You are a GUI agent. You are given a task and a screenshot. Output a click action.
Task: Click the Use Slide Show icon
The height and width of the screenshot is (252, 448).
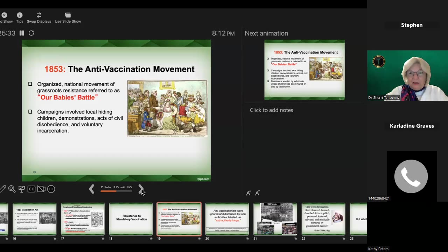(x=68, y=15)
